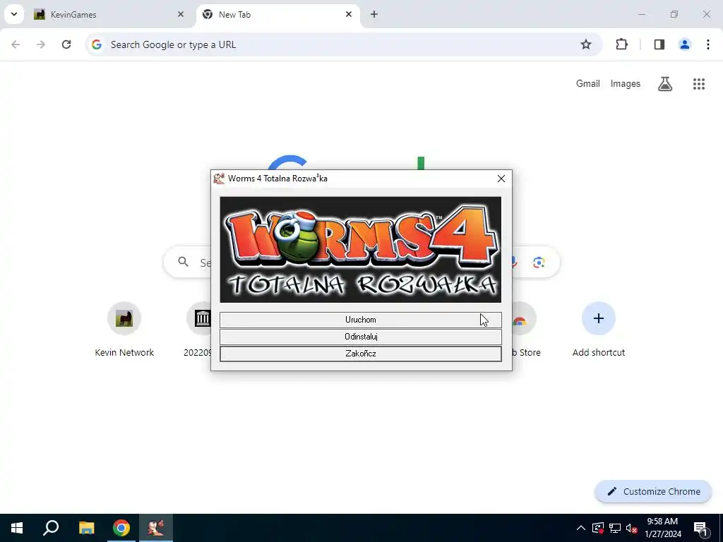This screenshot has width=723, height=542.
Task: Open a new browser tab with plus button
Action: pos(374,14)
